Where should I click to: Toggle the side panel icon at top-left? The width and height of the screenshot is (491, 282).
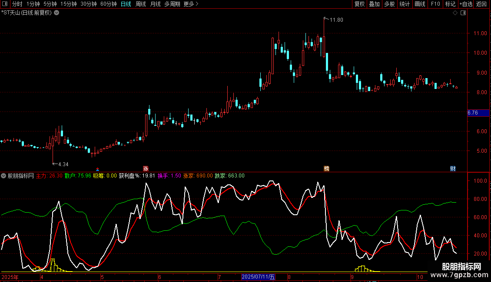pyautogui.click(x=5, y=4)
